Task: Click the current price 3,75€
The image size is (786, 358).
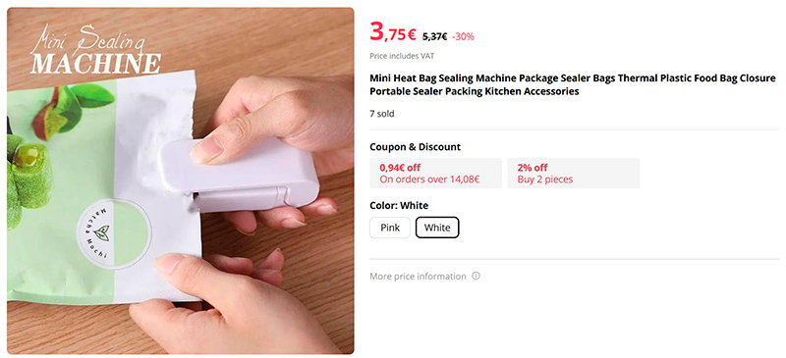Action: [x=393, y=32]
